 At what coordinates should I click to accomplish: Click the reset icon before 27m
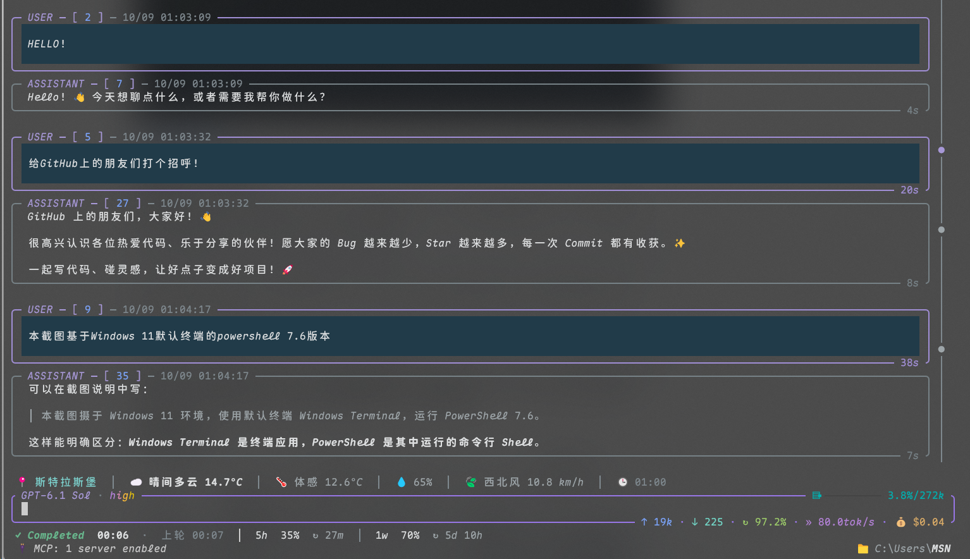315,536
